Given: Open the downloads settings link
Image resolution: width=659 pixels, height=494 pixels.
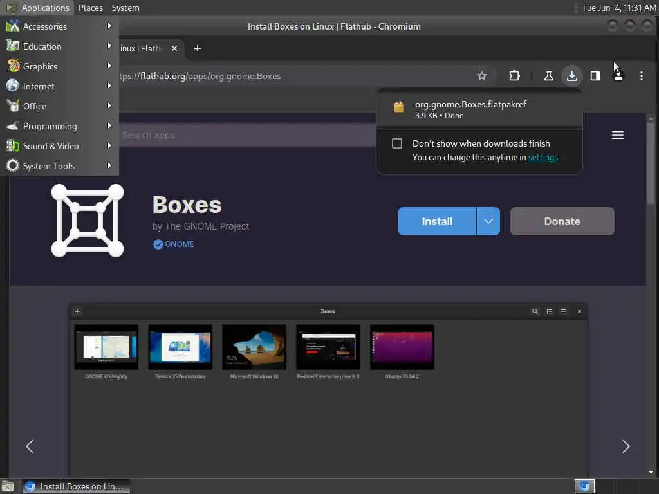Looking at the screenshot, I should pyautogui.click(x=543, y=157).
